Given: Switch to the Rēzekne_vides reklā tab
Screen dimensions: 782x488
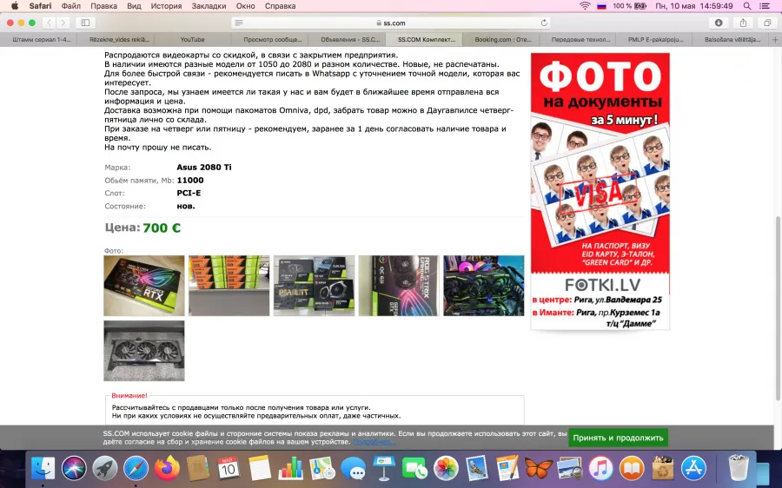Looking at the screenshot, I should [x=116, y=39].
